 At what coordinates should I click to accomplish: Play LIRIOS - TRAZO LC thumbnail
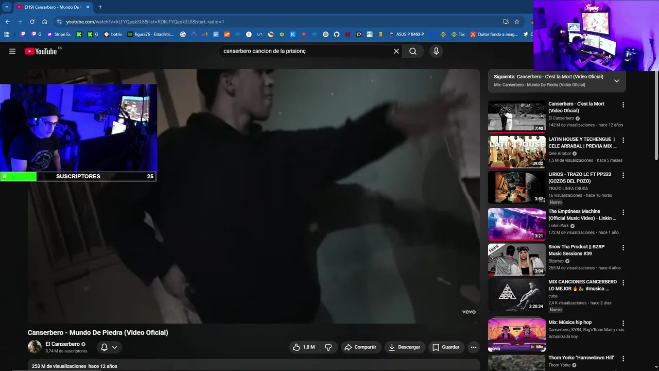517,187
